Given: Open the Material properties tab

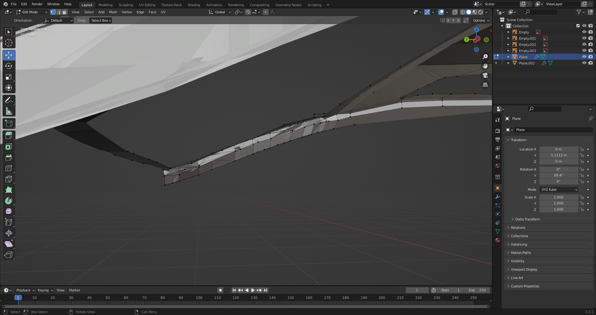Looking at the screenshot, I should (498, 240).
